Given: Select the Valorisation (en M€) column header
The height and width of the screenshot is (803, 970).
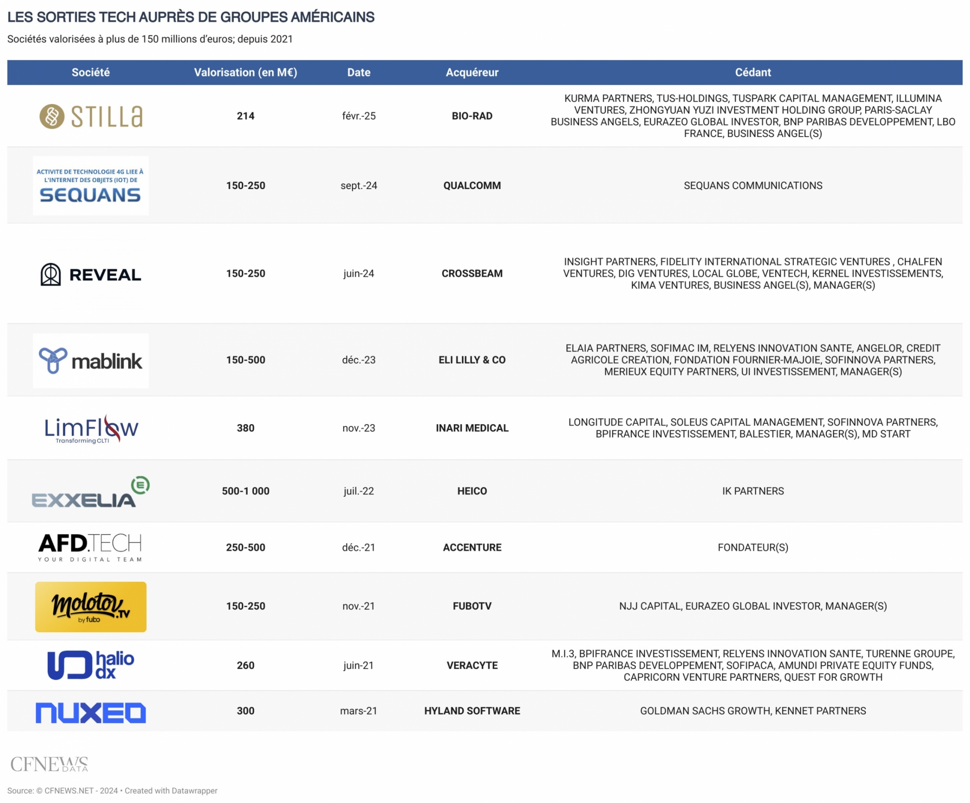Looking at the screenshot, I should point(245,73).
